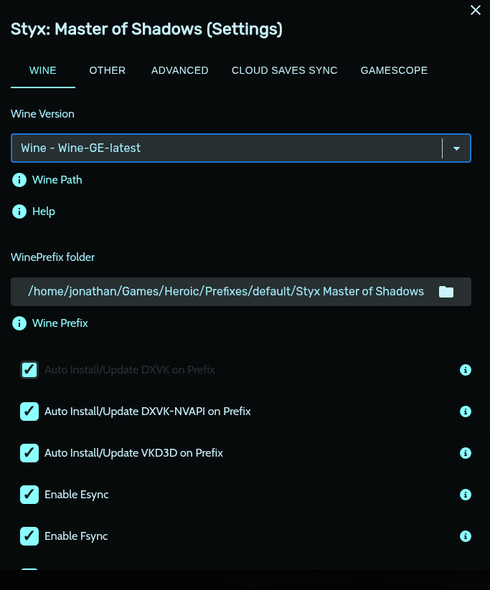Disable the Enable Esync checkbox
The image size is (490, 590).
click(x=29, y=495)
